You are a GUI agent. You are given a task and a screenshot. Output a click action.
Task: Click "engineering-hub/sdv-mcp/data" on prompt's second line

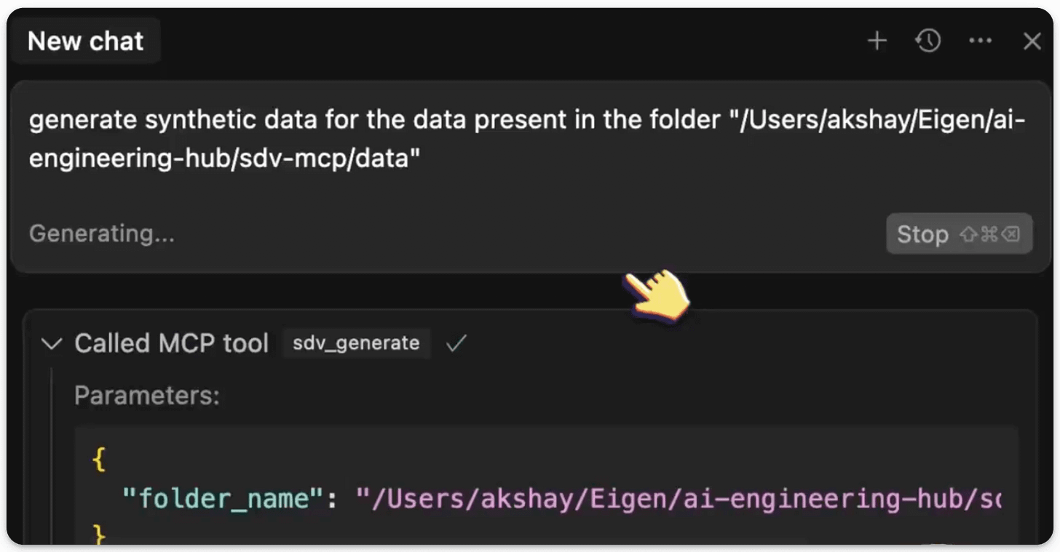224,159
